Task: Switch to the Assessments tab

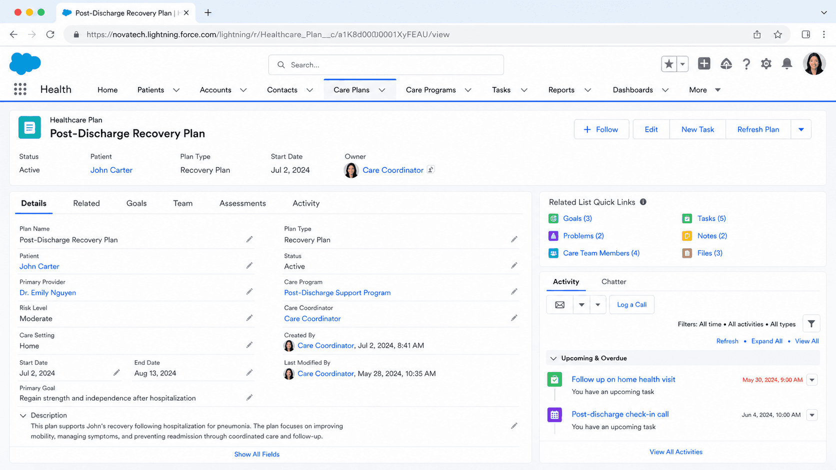Action: pyautogui.click(x=242, y=203)
